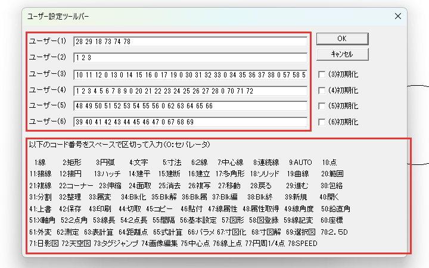Viewport: 429px width, 268px height.
Task: Click the code entry 60:座標
Action: pyautogui.click(x=332, y=220)
